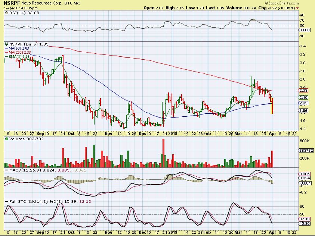Click the tallest red volume bar near Dec 24
Viewport: 315px width, 236px height.
click(x=163, y=153)
